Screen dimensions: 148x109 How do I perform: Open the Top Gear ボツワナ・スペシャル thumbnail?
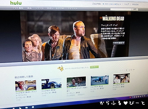26,86
